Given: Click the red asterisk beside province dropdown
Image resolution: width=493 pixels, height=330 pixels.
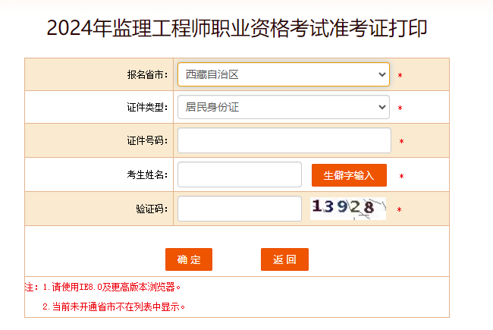Looking at the screenshot, I should (x=400, y=76).
